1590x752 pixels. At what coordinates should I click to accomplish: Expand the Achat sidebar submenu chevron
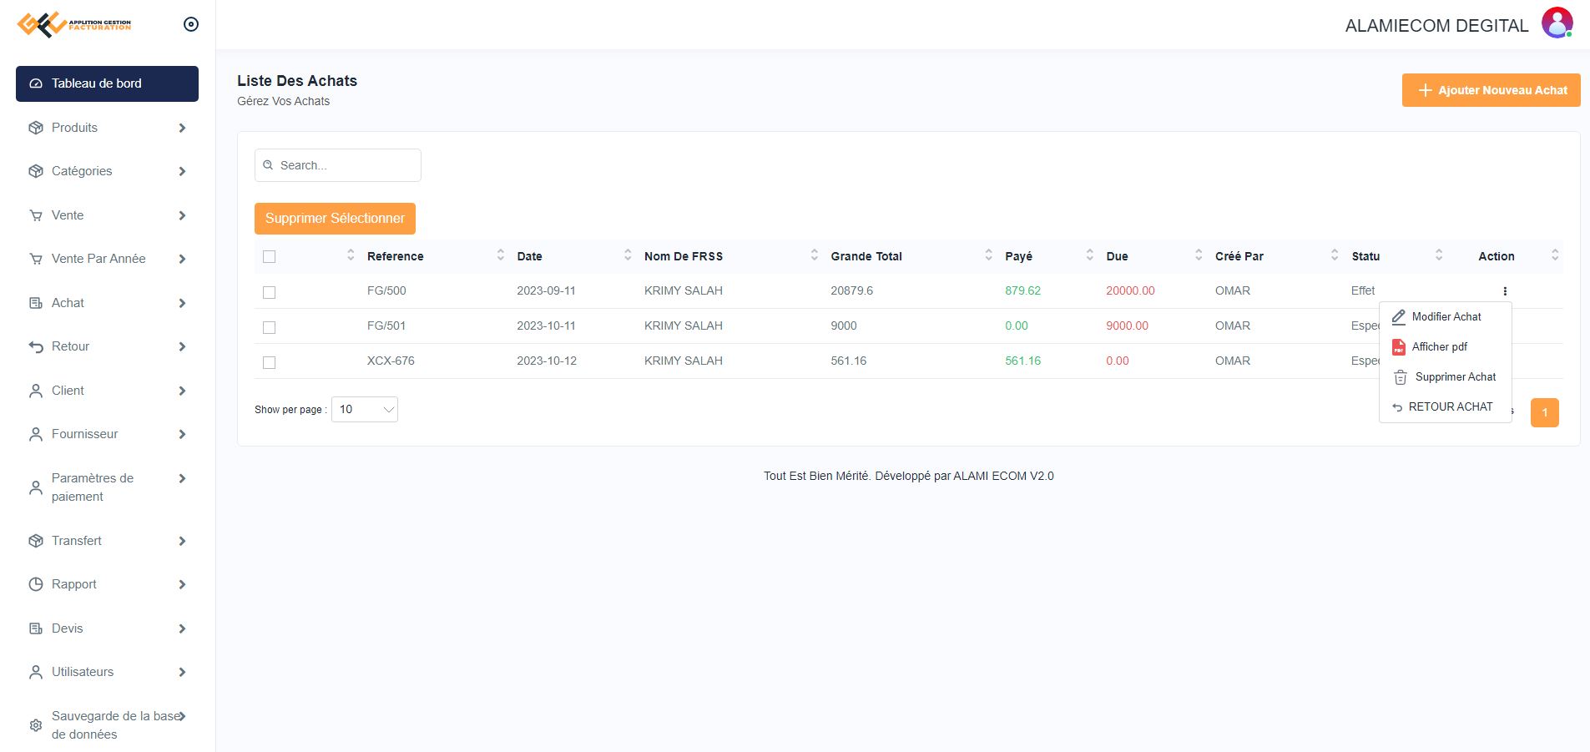182,303
